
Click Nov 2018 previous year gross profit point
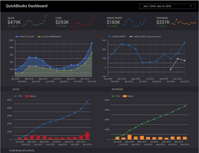(178, 59)
